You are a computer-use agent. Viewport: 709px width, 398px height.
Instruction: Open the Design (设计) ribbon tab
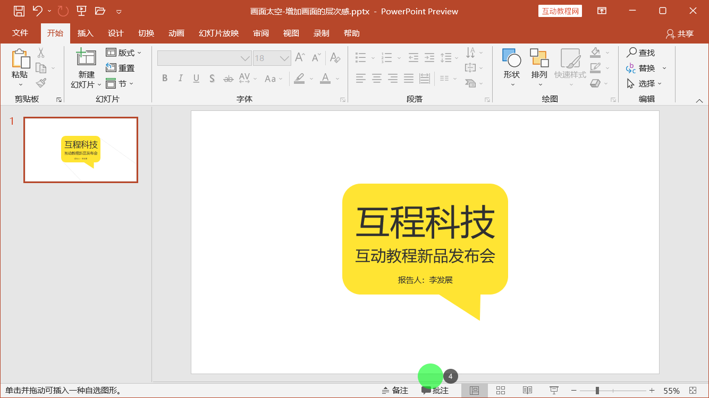coord(116,33)
